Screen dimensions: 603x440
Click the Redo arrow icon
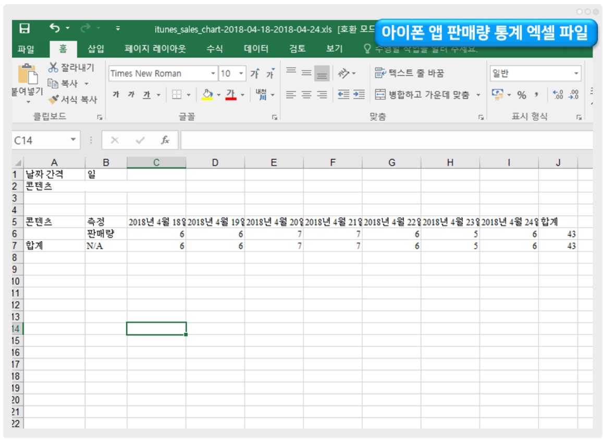85,28
